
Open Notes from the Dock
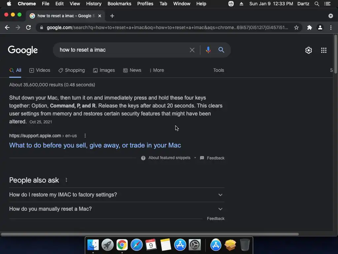click(x=166, y=245)
